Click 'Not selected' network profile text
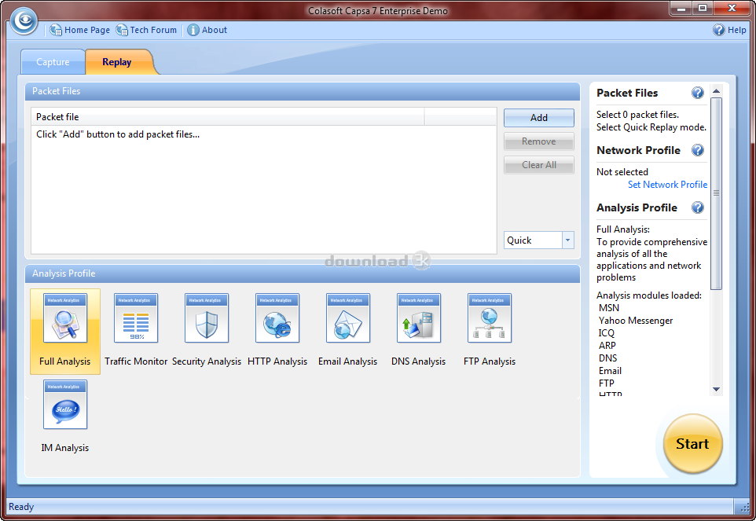 [622, 172]
